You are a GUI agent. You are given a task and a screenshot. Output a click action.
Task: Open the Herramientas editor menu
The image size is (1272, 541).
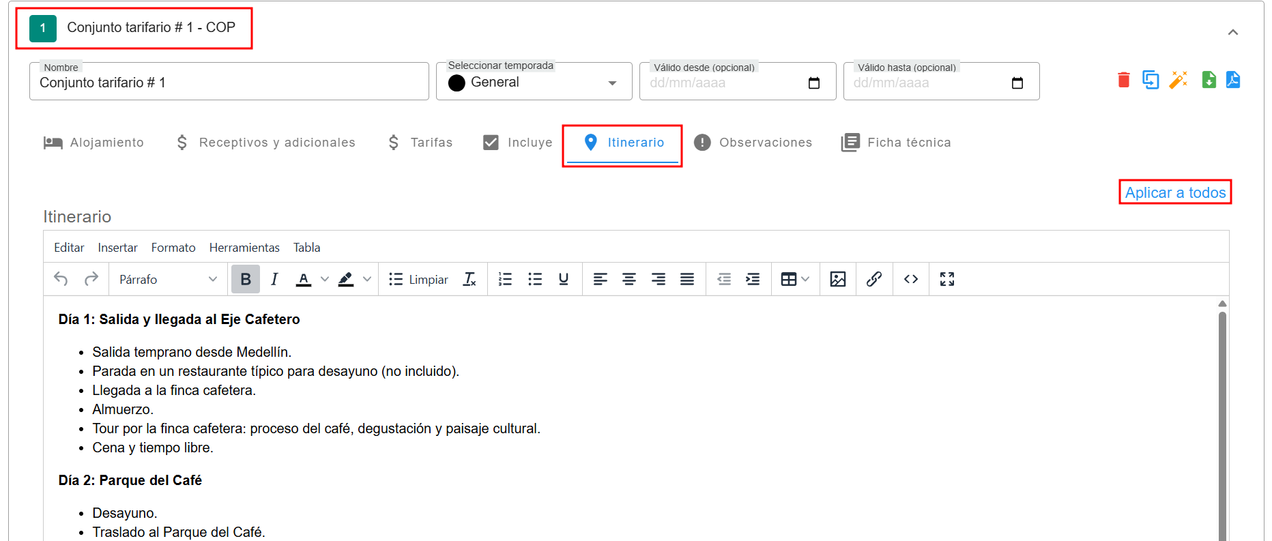click(x=244, y=248)
